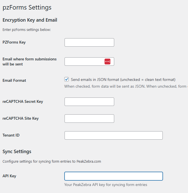Click the 'Email where form submissions will be sent' label

click(29, 62)
